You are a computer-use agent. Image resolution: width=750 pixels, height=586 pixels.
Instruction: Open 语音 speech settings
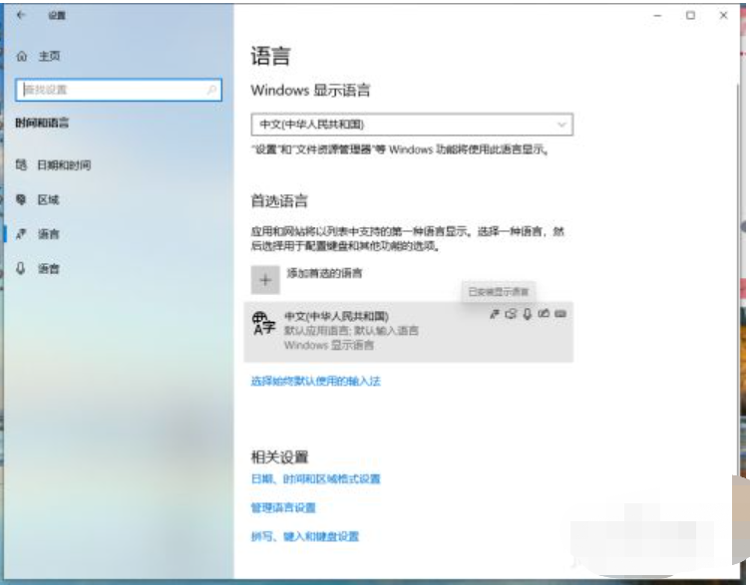[x=38, y=269]
